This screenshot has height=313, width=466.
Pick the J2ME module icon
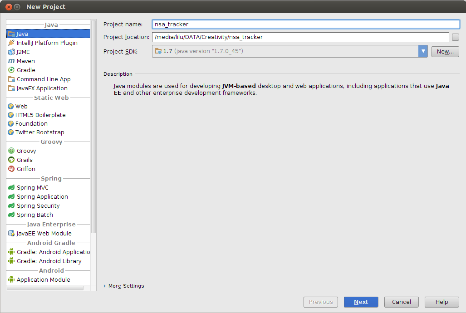(x=11, y=52)
